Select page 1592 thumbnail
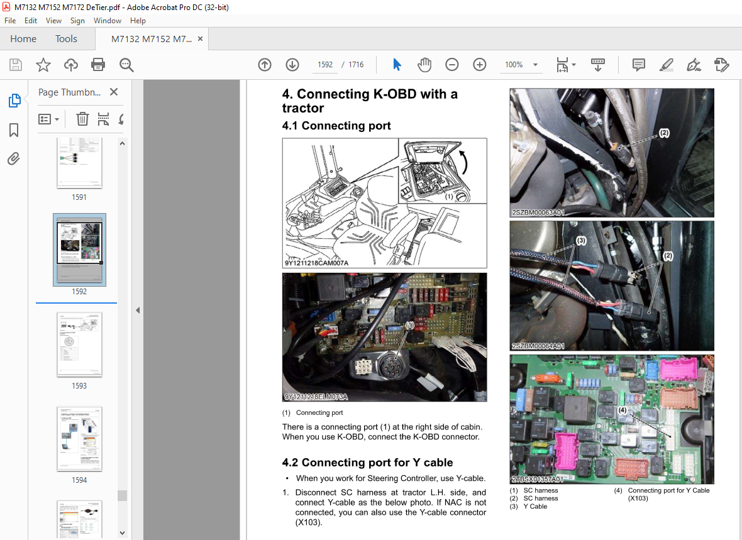Viewport: 742px width, 540px height. pos(79,250)
